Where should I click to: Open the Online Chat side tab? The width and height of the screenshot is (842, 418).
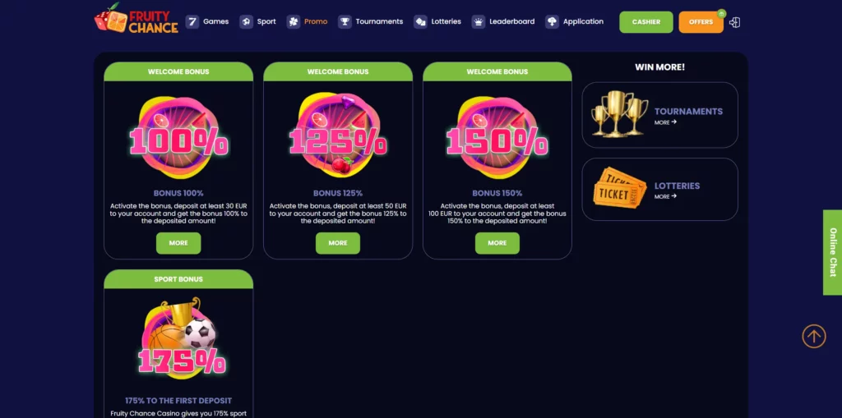832,252
